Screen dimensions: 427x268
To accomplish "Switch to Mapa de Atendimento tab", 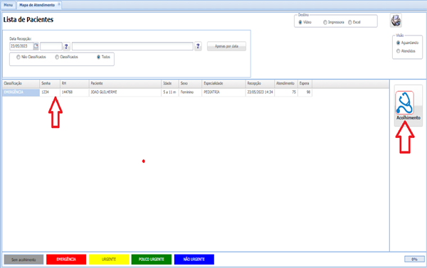I will 37,5.
